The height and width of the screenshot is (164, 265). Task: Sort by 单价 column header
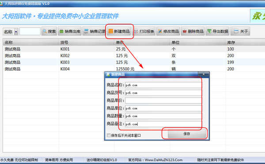(x=142, y=42)
